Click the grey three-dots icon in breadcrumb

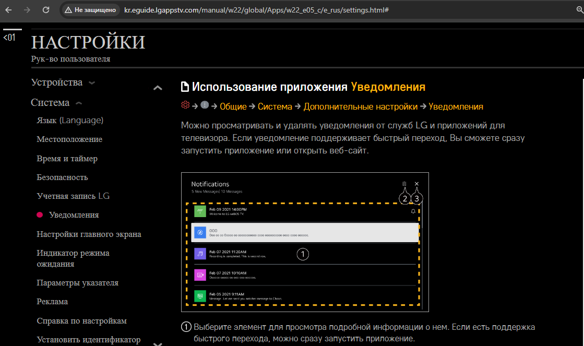205,106
